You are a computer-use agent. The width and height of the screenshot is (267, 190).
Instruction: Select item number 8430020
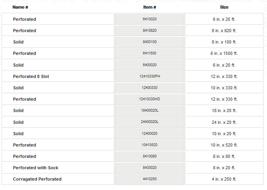pyautogui.click(x=150, y=168)
